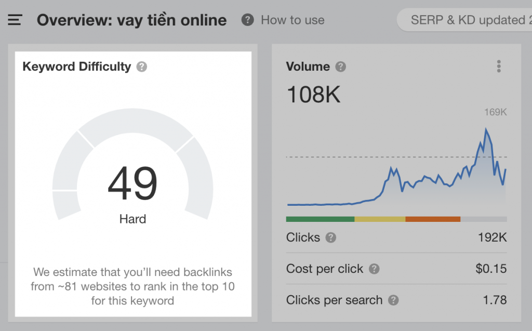The height and width of the screenshot is (331, 532).
Task: Click the Clicks help question icon
Action: 331,237
